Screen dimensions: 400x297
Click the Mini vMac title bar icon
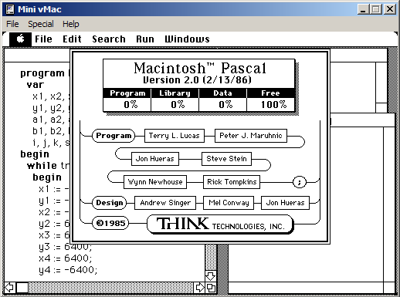(x=10, y=9)
